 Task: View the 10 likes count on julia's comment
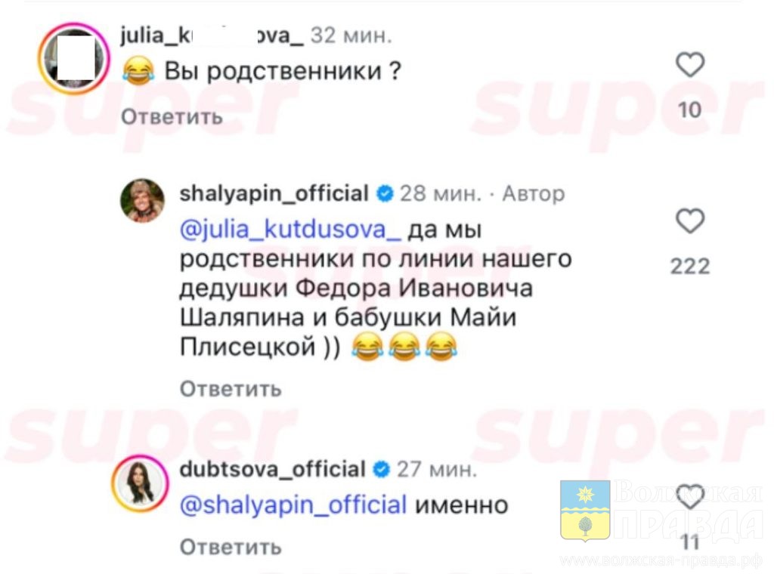689,110
